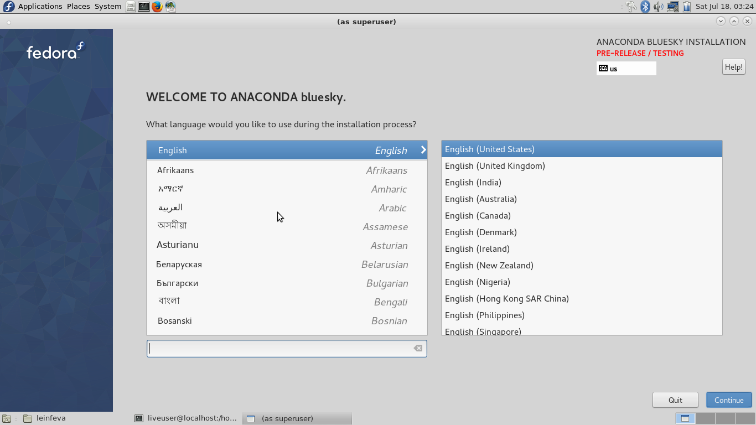Select Arabic in the language list
Screen dimensions: 756x425
[x=287, y=208]
